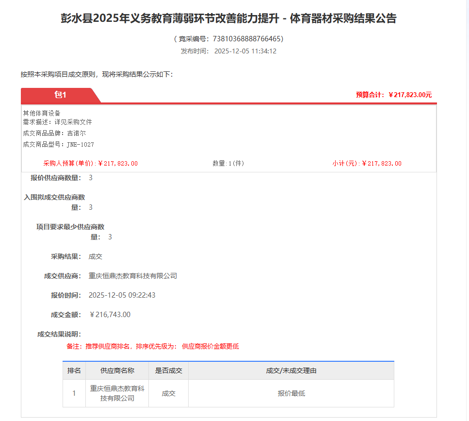This screenshot has width=469, height=421.
Task: Click the 成交供应商 company name value
Action: pos(132,276)
